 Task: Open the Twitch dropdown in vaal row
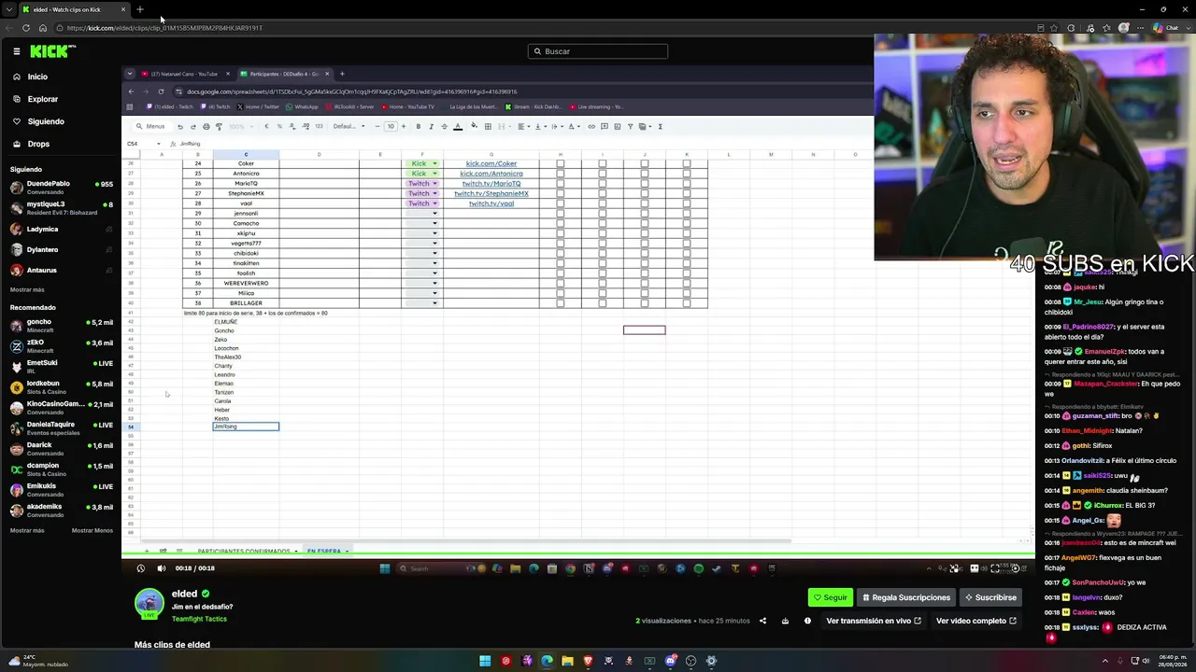421,203
